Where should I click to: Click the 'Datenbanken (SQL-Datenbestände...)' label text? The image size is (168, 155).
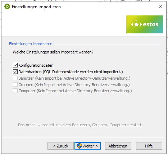71,72
